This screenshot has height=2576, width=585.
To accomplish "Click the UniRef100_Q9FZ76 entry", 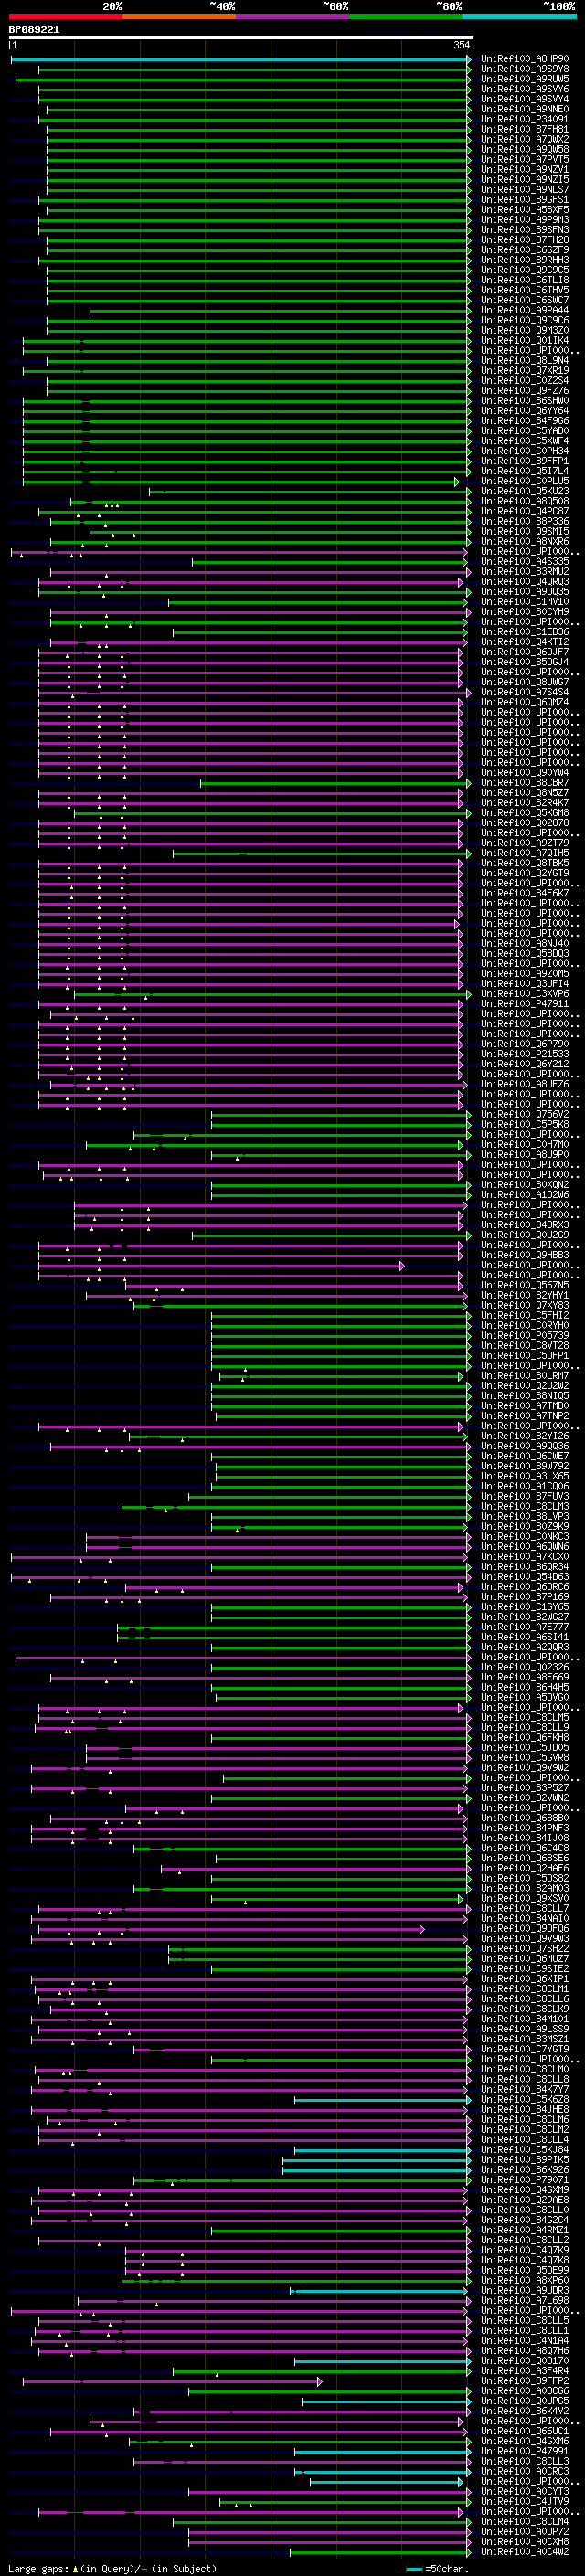I will (x=525, y=391).
